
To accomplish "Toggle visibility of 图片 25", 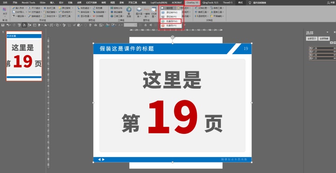I will [x=334, y=58].
